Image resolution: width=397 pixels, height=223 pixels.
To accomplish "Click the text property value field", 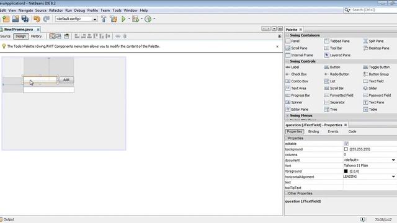I will [x=370, y=182].
